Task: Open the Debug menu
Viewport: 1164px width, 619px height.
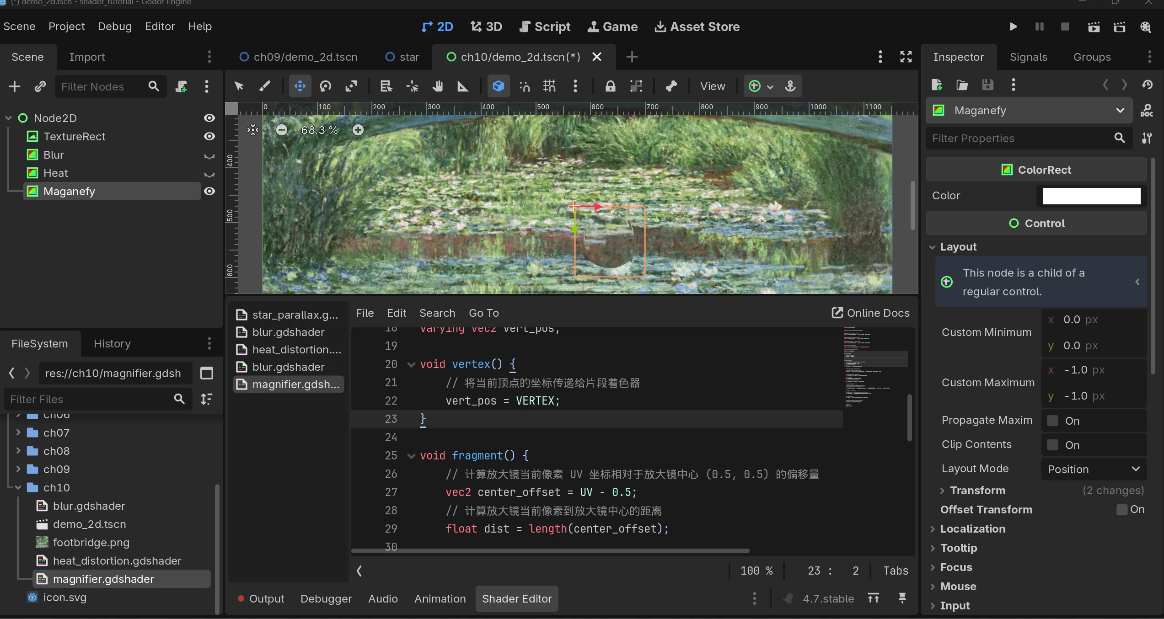Action: [x=115, y=27]
